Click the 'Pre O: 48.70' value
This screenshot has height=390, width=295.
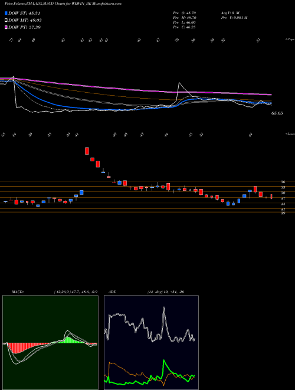185,12
